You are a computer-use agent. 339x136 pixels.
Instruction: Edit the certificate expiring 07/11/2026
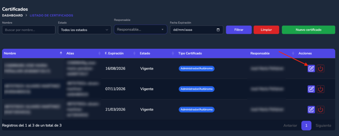coord(311,89)
